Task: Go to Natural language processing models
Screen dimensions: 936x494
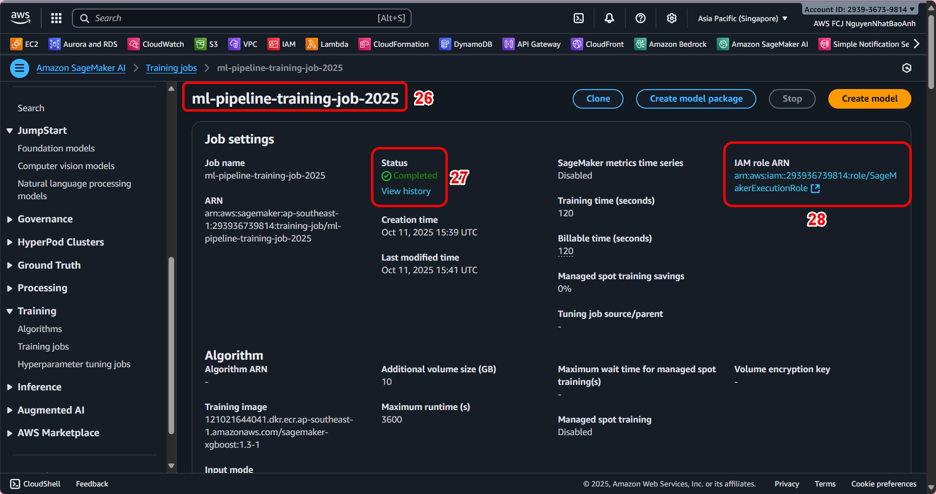Action: [74, 190]
